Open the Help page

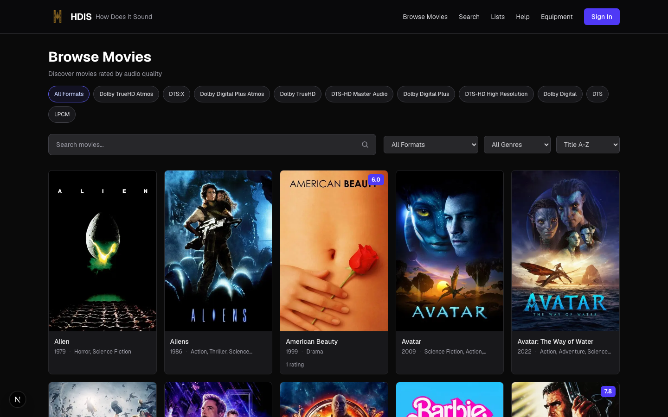523,17
